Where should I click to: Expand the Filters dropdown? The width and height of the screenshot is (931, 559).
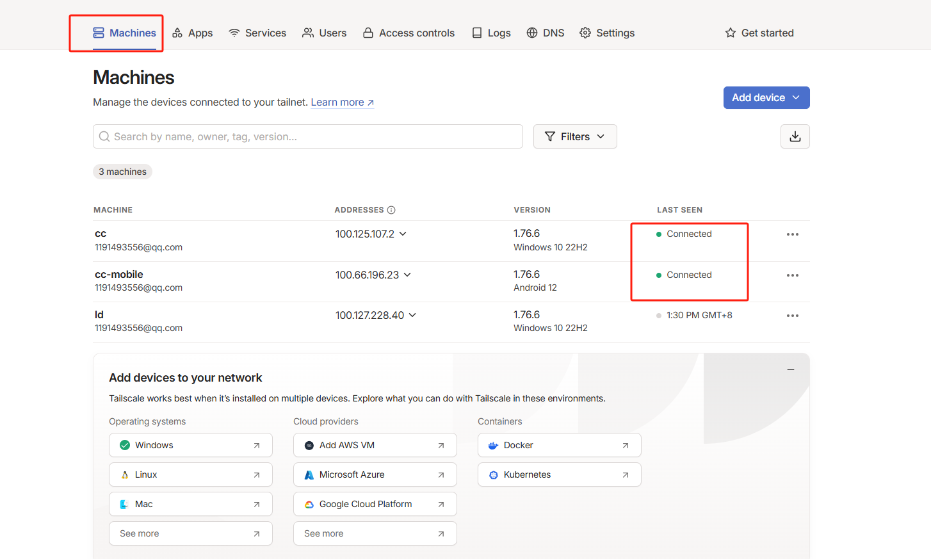point(574,136)
